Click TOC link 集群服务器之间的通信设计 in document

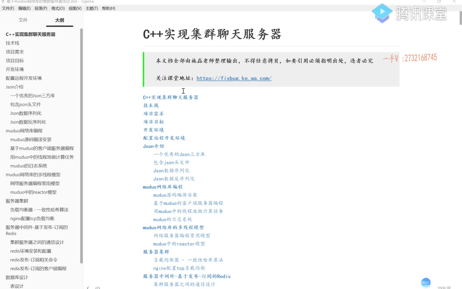184,284
